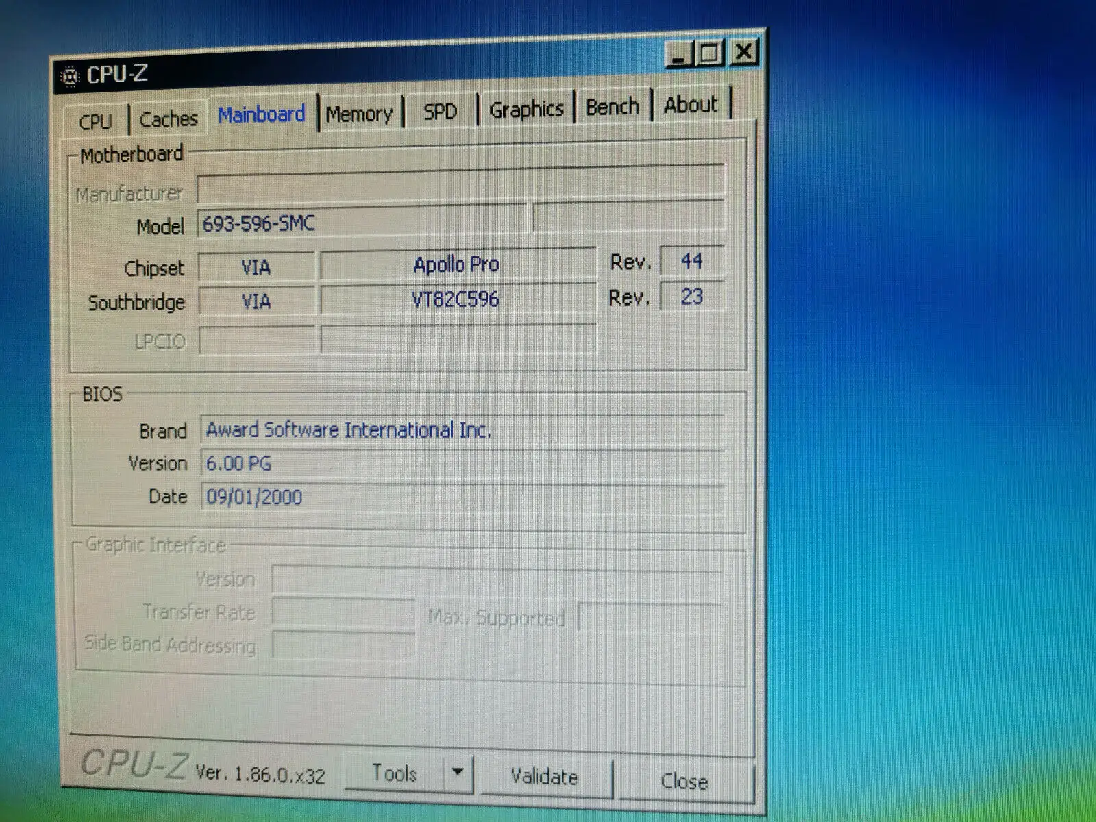Click the Graphic Interface Version field
Viewport: 1096px width, 822px height.
coord(497,580)
